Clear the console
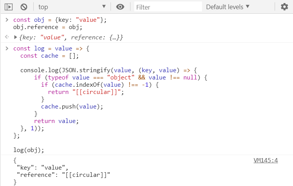This screenshot has height=186, width=293. (24, 7)
